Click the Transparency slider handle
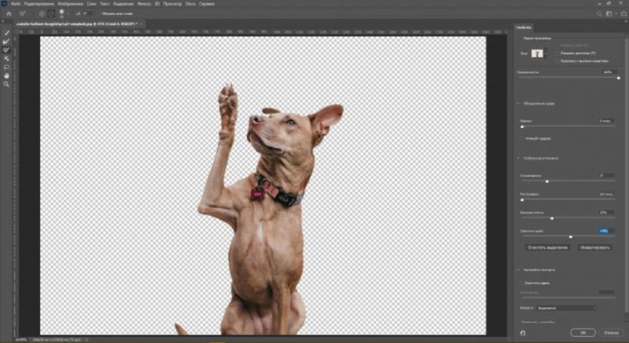 (x=617, y=77)
